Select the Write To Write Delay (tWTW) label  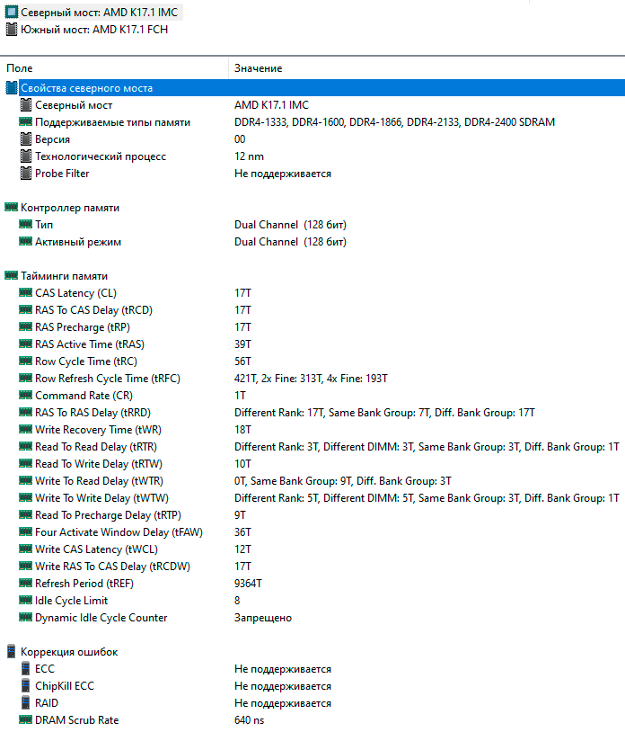(101, 498)
